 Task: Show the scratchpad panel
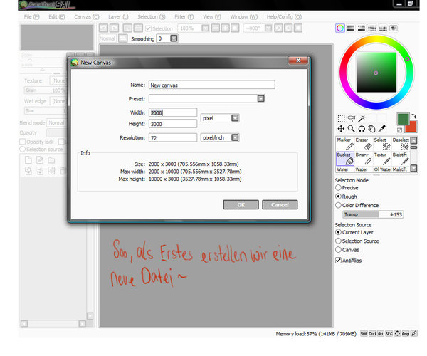394,28
